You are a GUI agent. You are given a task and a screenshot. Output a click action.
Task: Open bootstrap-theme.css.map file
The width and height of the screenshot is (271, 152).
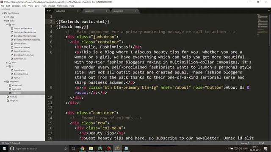(x=25, y=32)
